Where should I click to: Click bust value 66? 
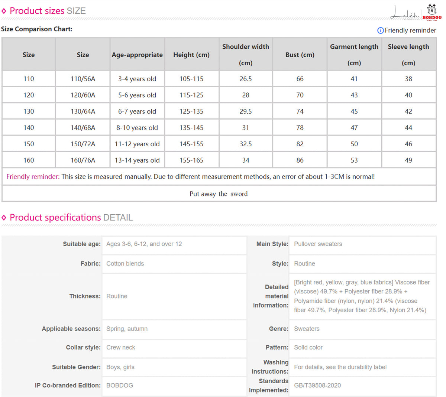click(x=300, y=79)
